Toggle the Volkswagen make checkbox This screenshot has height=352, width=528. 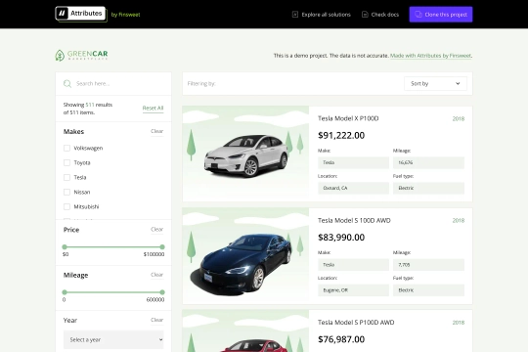pyautogui.click(x=66, y=148)
